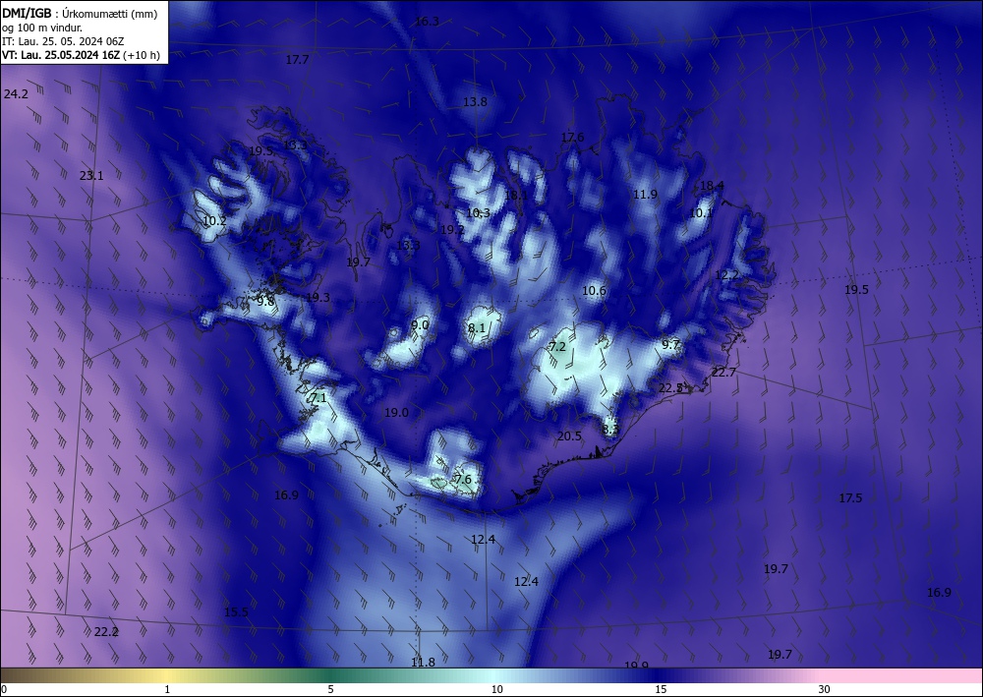Click the 7.1 value label
Image resolution: width=983 pixels, height=697 pixels.
tap(318, 397)
